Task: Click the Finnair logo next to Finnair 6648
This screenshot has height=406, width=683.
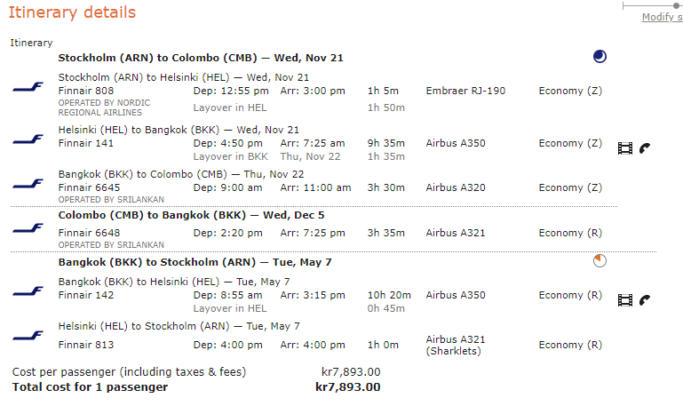Action: coord(28,229)
